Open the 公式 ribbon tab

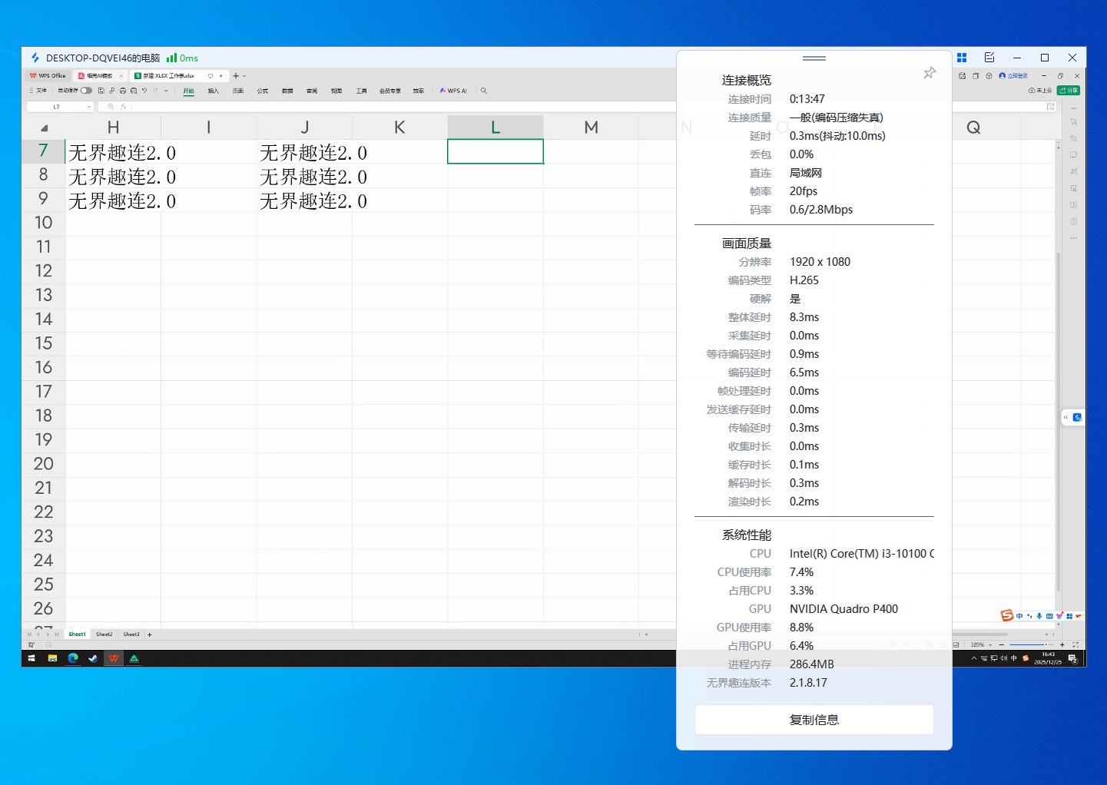tap(263, 91)
